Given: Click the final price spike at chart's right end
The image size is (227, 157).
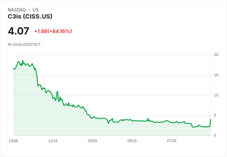Looking at the screenshot, I should click(210, 120).
